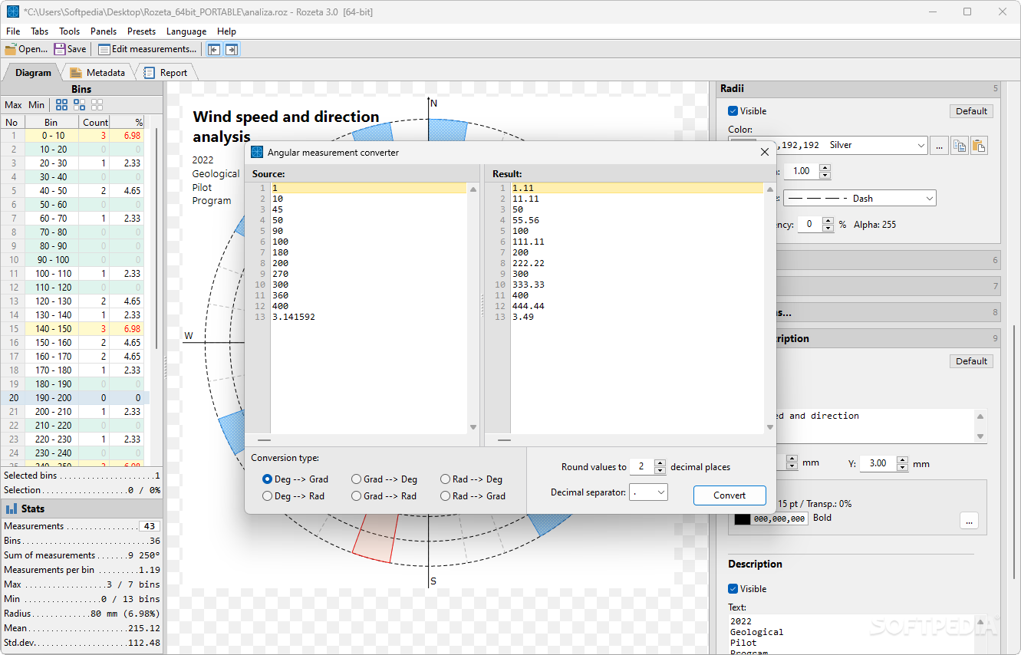Open font settings ellipsis button beside Bold
Screen dimensions: 1021x655
pos(969,521)
